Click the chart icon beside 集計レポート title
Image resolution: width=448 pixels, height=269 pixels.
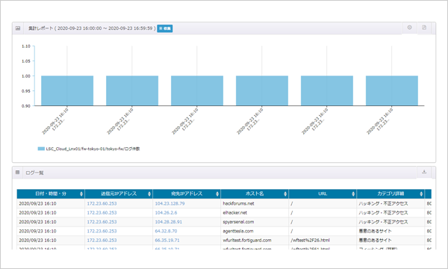point(18,28)
